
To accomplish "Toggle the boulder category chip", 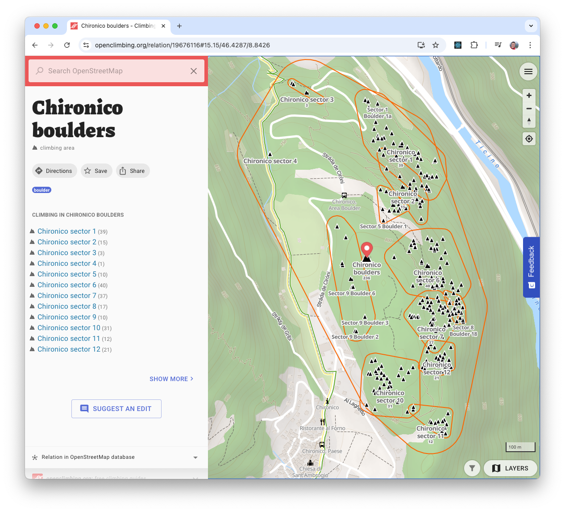I will click(42, 190).
